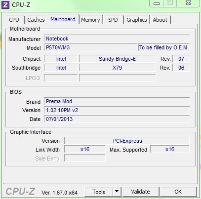Viewport: 201px width, 199px height.
Task: Switch to the Graphics tab
Action: (137, 20)
